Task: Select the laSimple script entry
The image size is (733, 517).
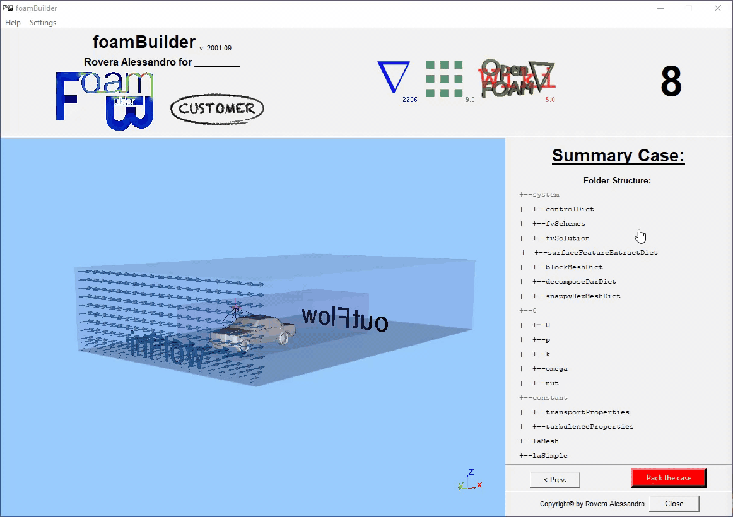Action: (x=543, y=455)
